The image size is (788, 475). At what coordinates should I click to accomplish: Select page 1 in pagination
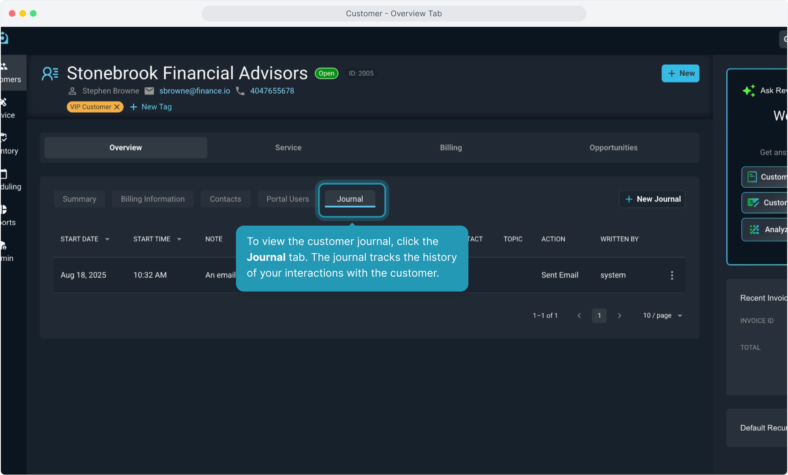[599, 316]
